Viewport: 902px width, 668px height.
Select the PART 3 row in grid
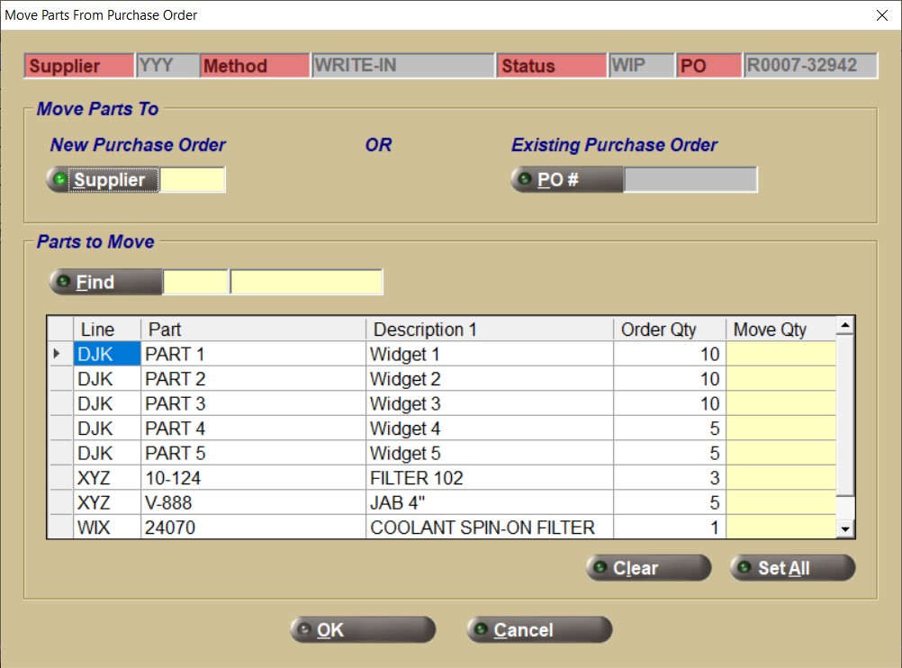click(176, 403)
